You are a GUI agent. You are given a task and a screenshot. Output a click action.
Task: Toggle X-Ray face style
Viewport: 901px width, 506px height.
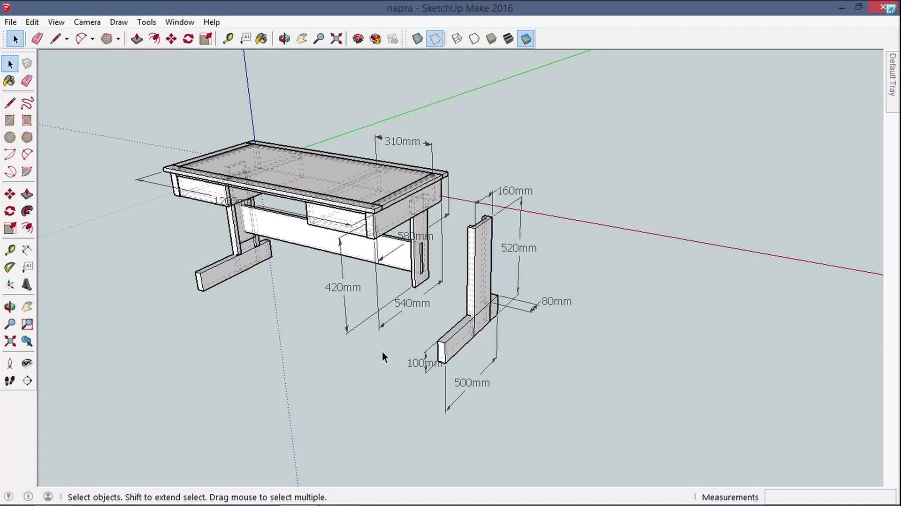[417, 39]
